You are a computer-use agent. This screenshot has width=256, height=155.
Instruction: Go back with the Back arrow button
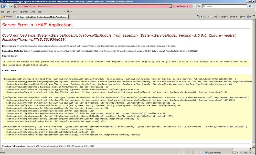click(x=3, y=6)
